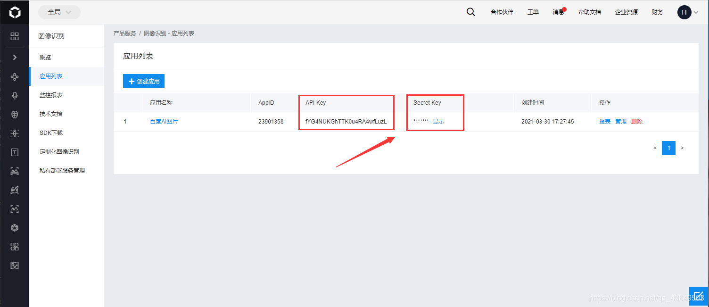Open the four-square product grid icon
Image resolution: width=709 pixels, height=307 pixels.
(15, 36)
